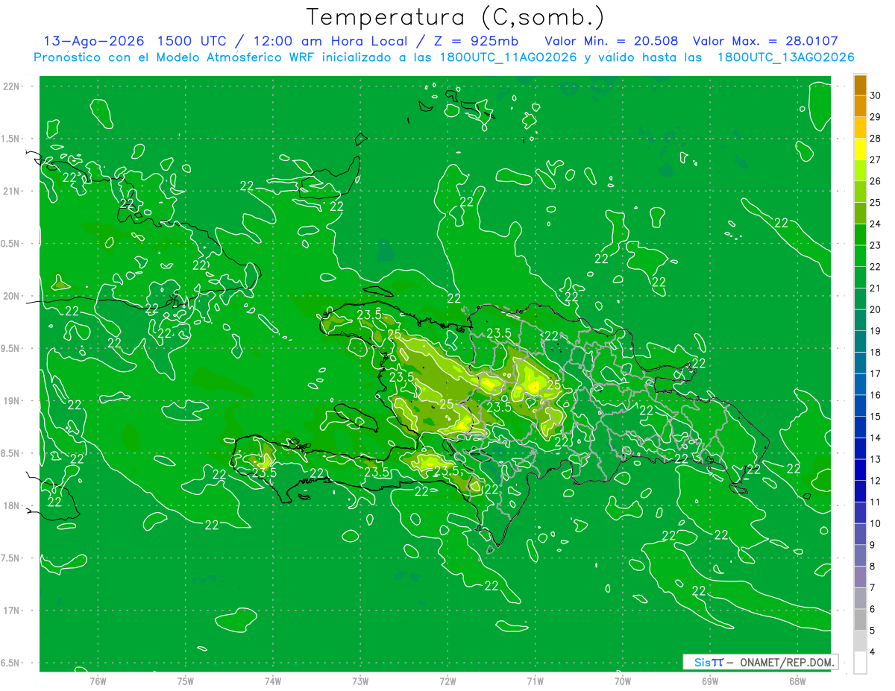Click the color-scale label '28'

(876, 139)
